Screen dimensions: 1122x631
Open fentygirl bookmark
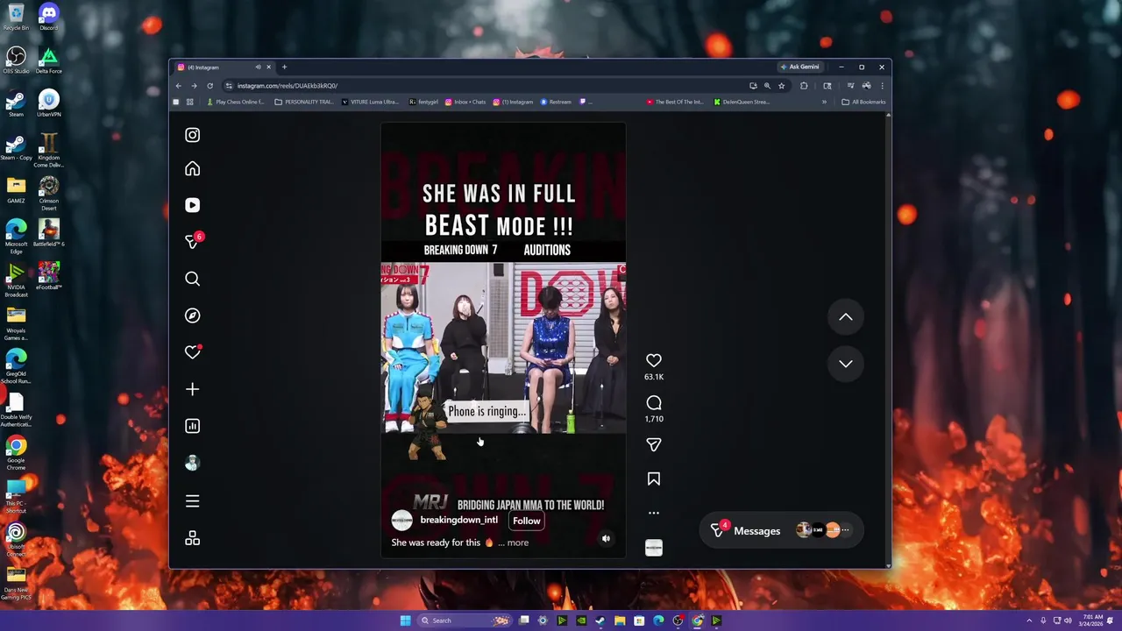pyautogui.click(x=423, y=102)
